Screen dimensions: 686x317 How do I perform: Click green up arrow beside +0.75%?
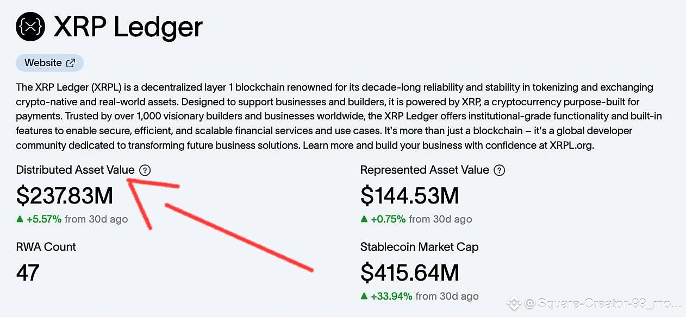tap(364, 219)
